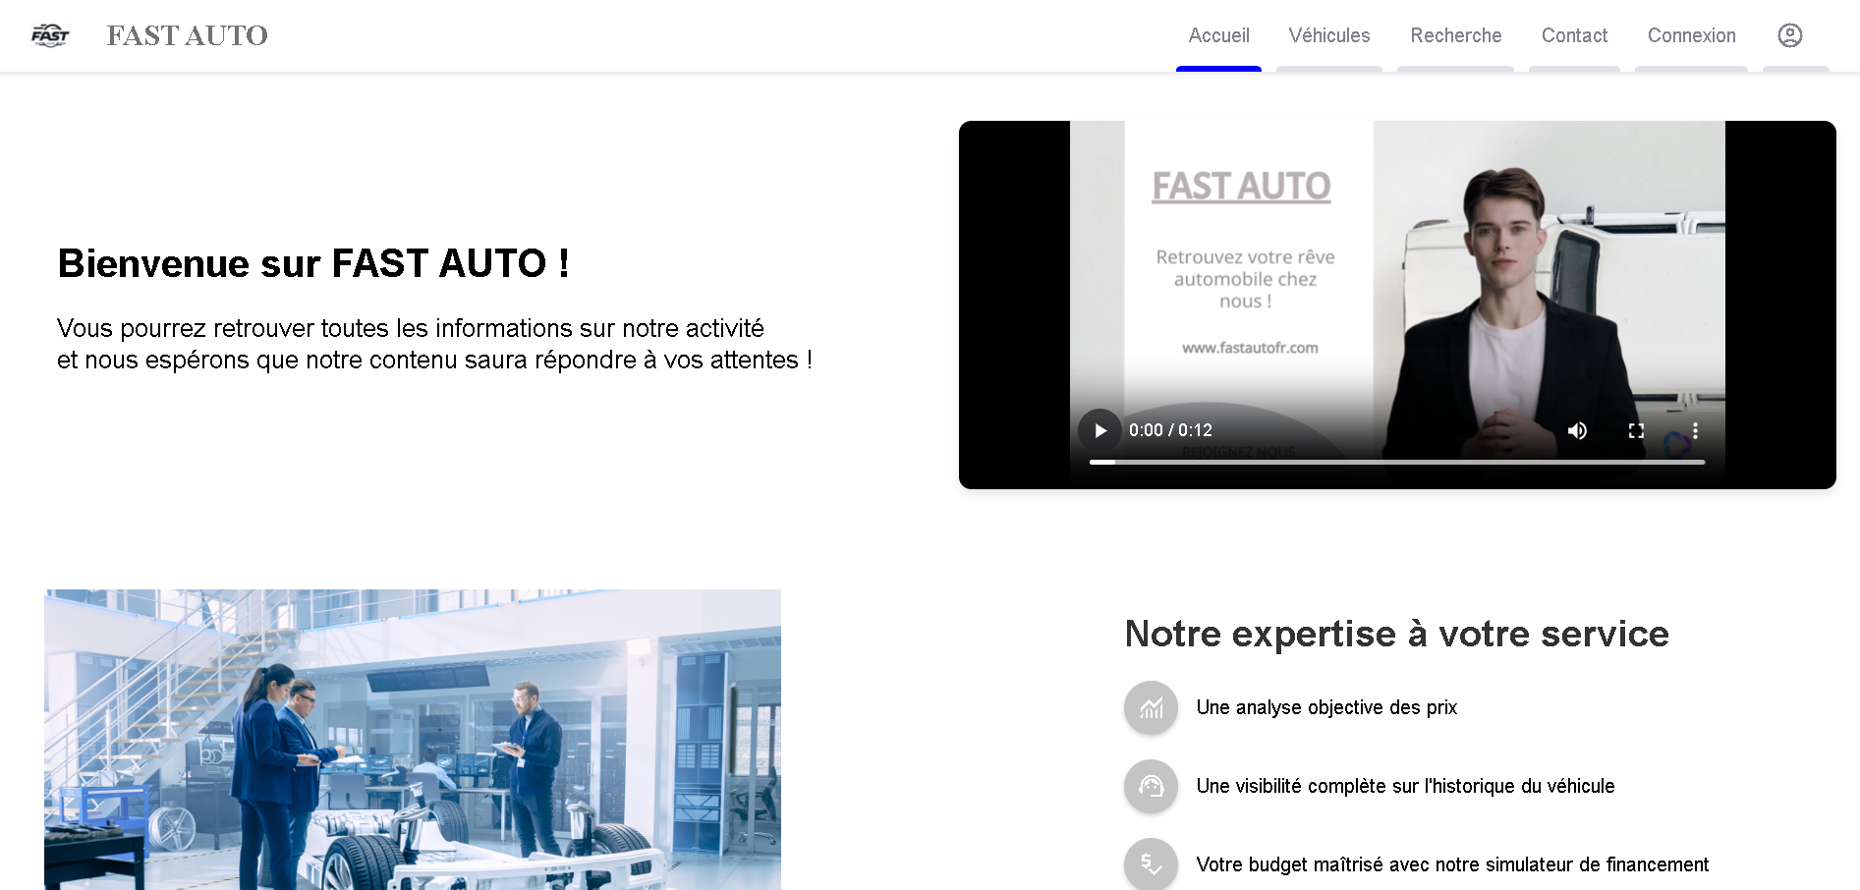Click the vehicle history icon
Screen dimensions: 1860x890
pos(1151,786)
